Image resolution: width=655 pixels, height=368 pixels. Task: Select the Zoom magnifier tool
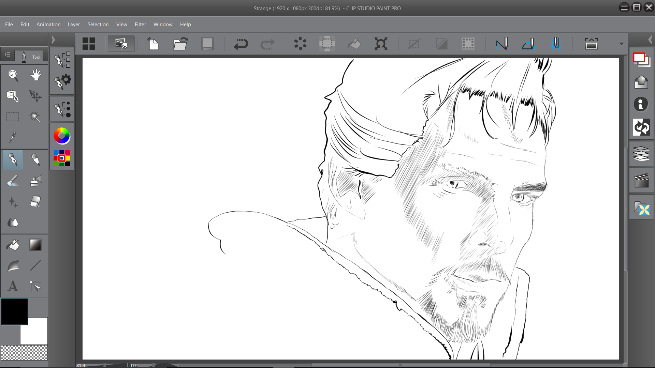[x=13, y=75]
